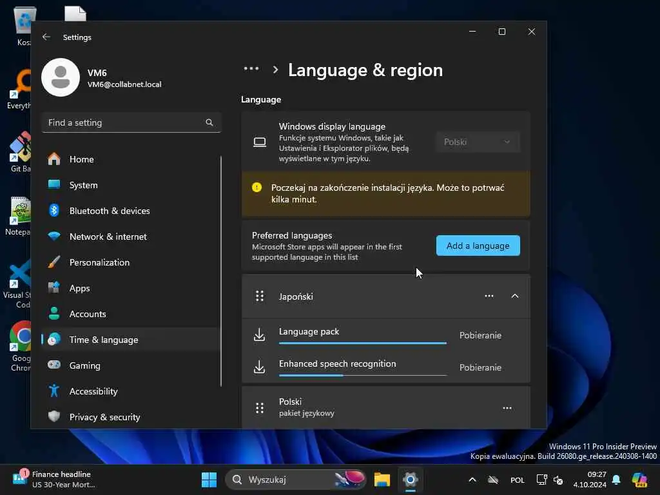Image resolution: width=660 pixels, height=495 pixels.
Task: Minimize the Settings window
Action: [472, 32]
